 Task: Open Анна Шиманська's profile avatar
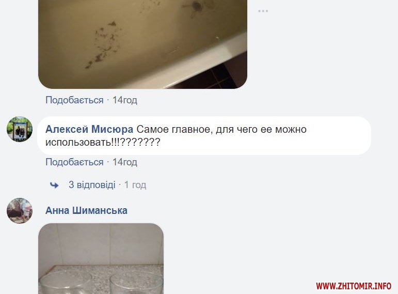coord(20,211)
